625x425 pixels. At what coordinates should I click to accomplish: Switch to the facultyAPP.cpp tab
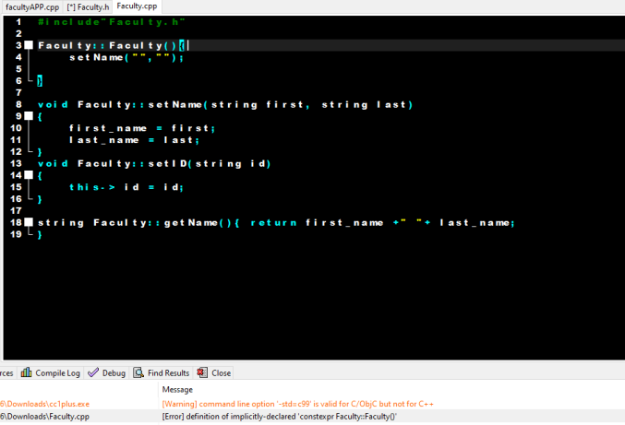(32, 7)
